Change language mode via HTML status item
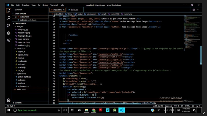 tap(187, 106)
